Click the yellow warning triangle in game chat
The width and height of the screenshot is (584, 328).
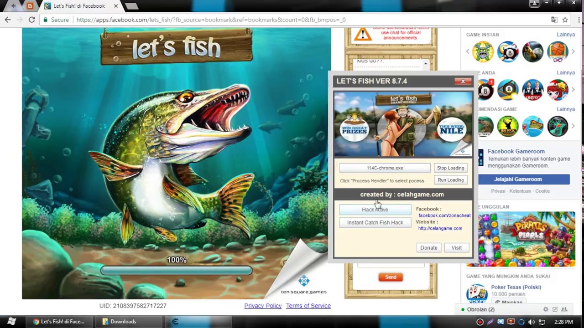point(363,34)
